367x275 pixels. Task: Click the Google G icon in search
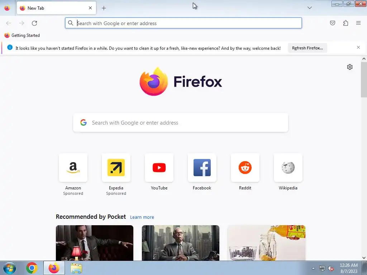[84, 122]
